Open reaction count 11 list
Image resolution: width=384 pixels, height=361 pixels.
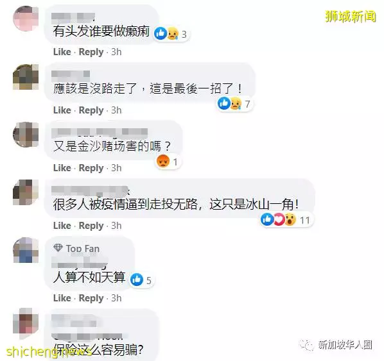pos(305,220)
